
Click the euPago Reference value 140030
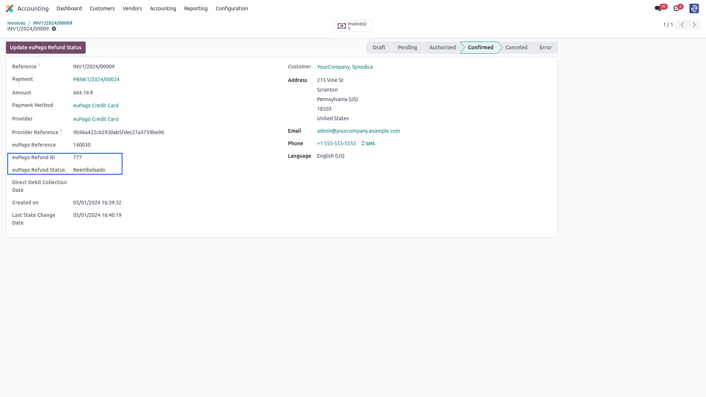(82, 145)
